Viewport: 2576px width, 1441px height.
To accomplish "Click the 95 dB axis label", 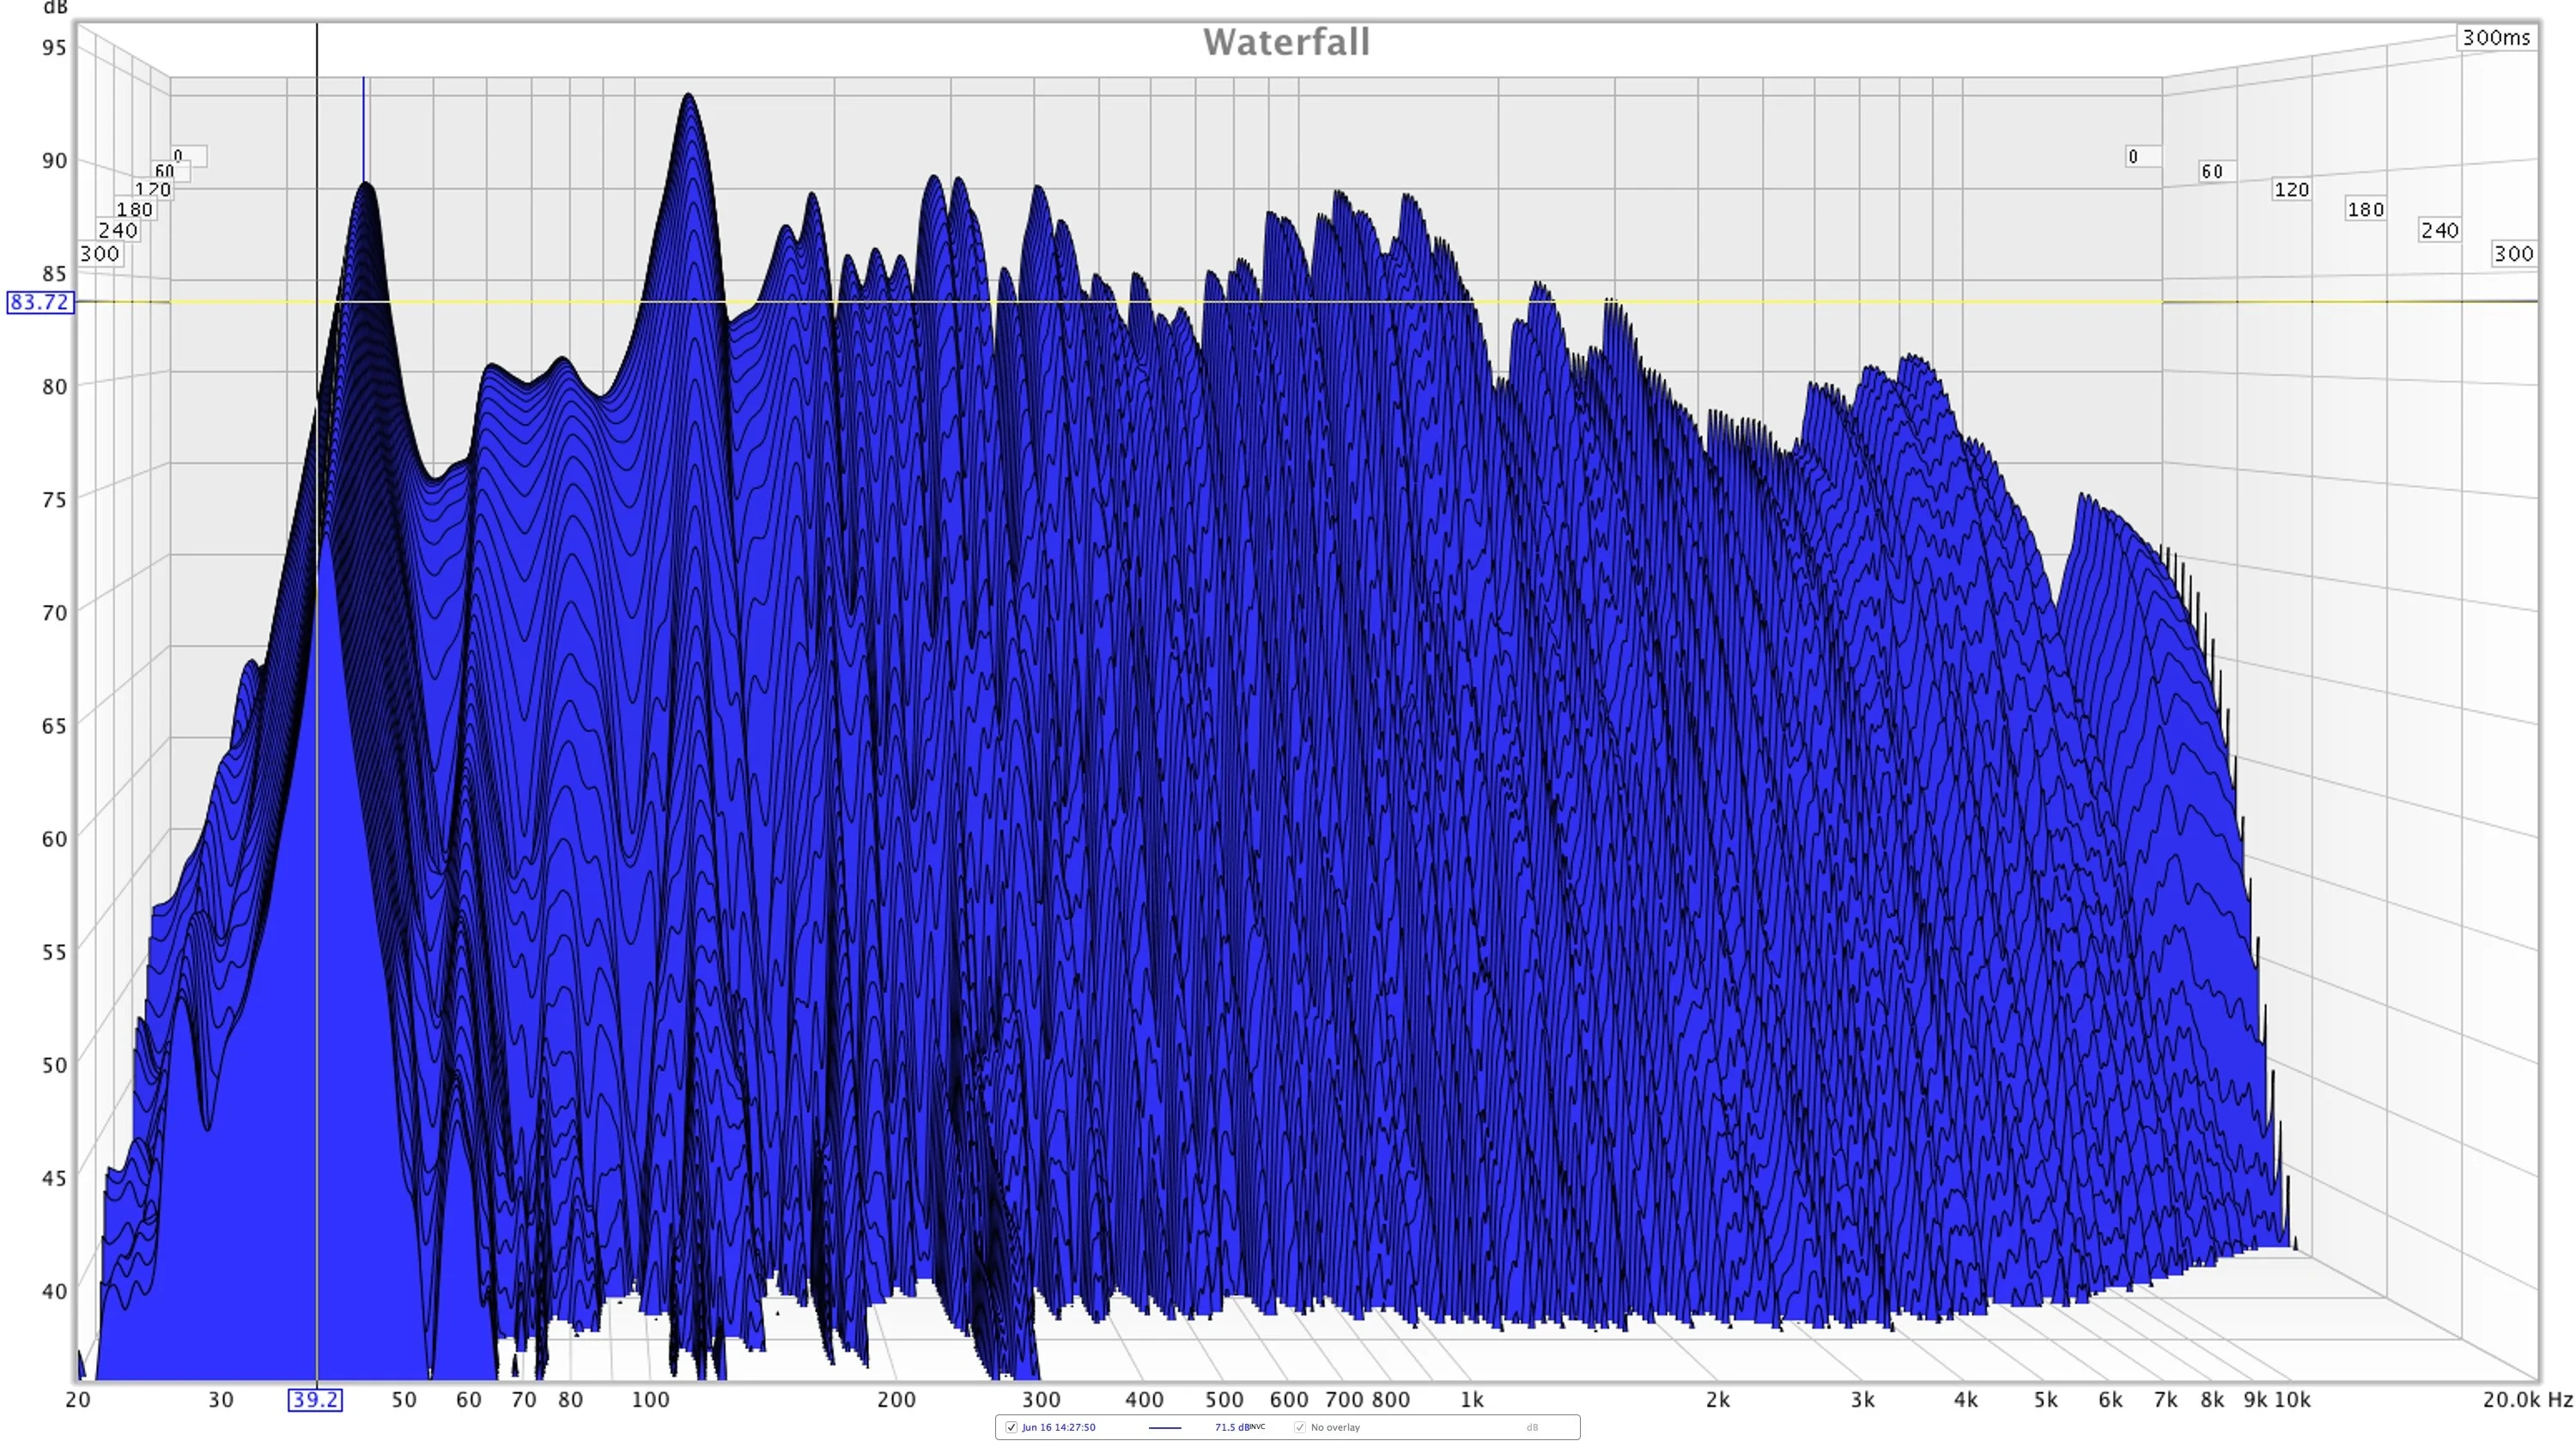I will 54,47.
